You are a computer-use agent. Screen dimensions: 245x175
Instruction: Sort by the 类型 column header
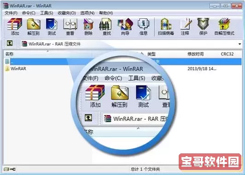(152, 54)
